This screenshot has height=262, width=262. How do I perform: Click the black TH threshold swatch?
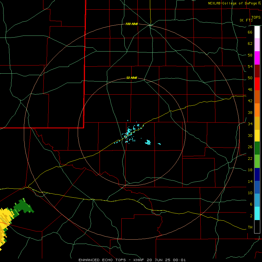tap(257, 226)
